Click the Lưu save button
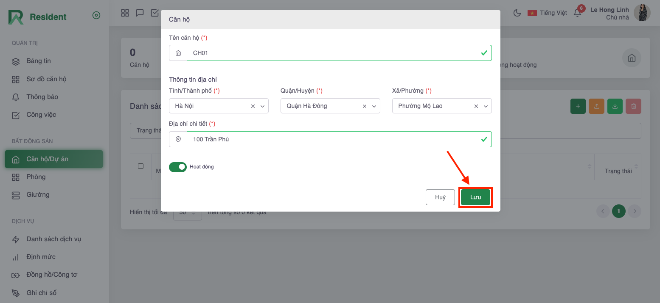 (x=475, y=197)
